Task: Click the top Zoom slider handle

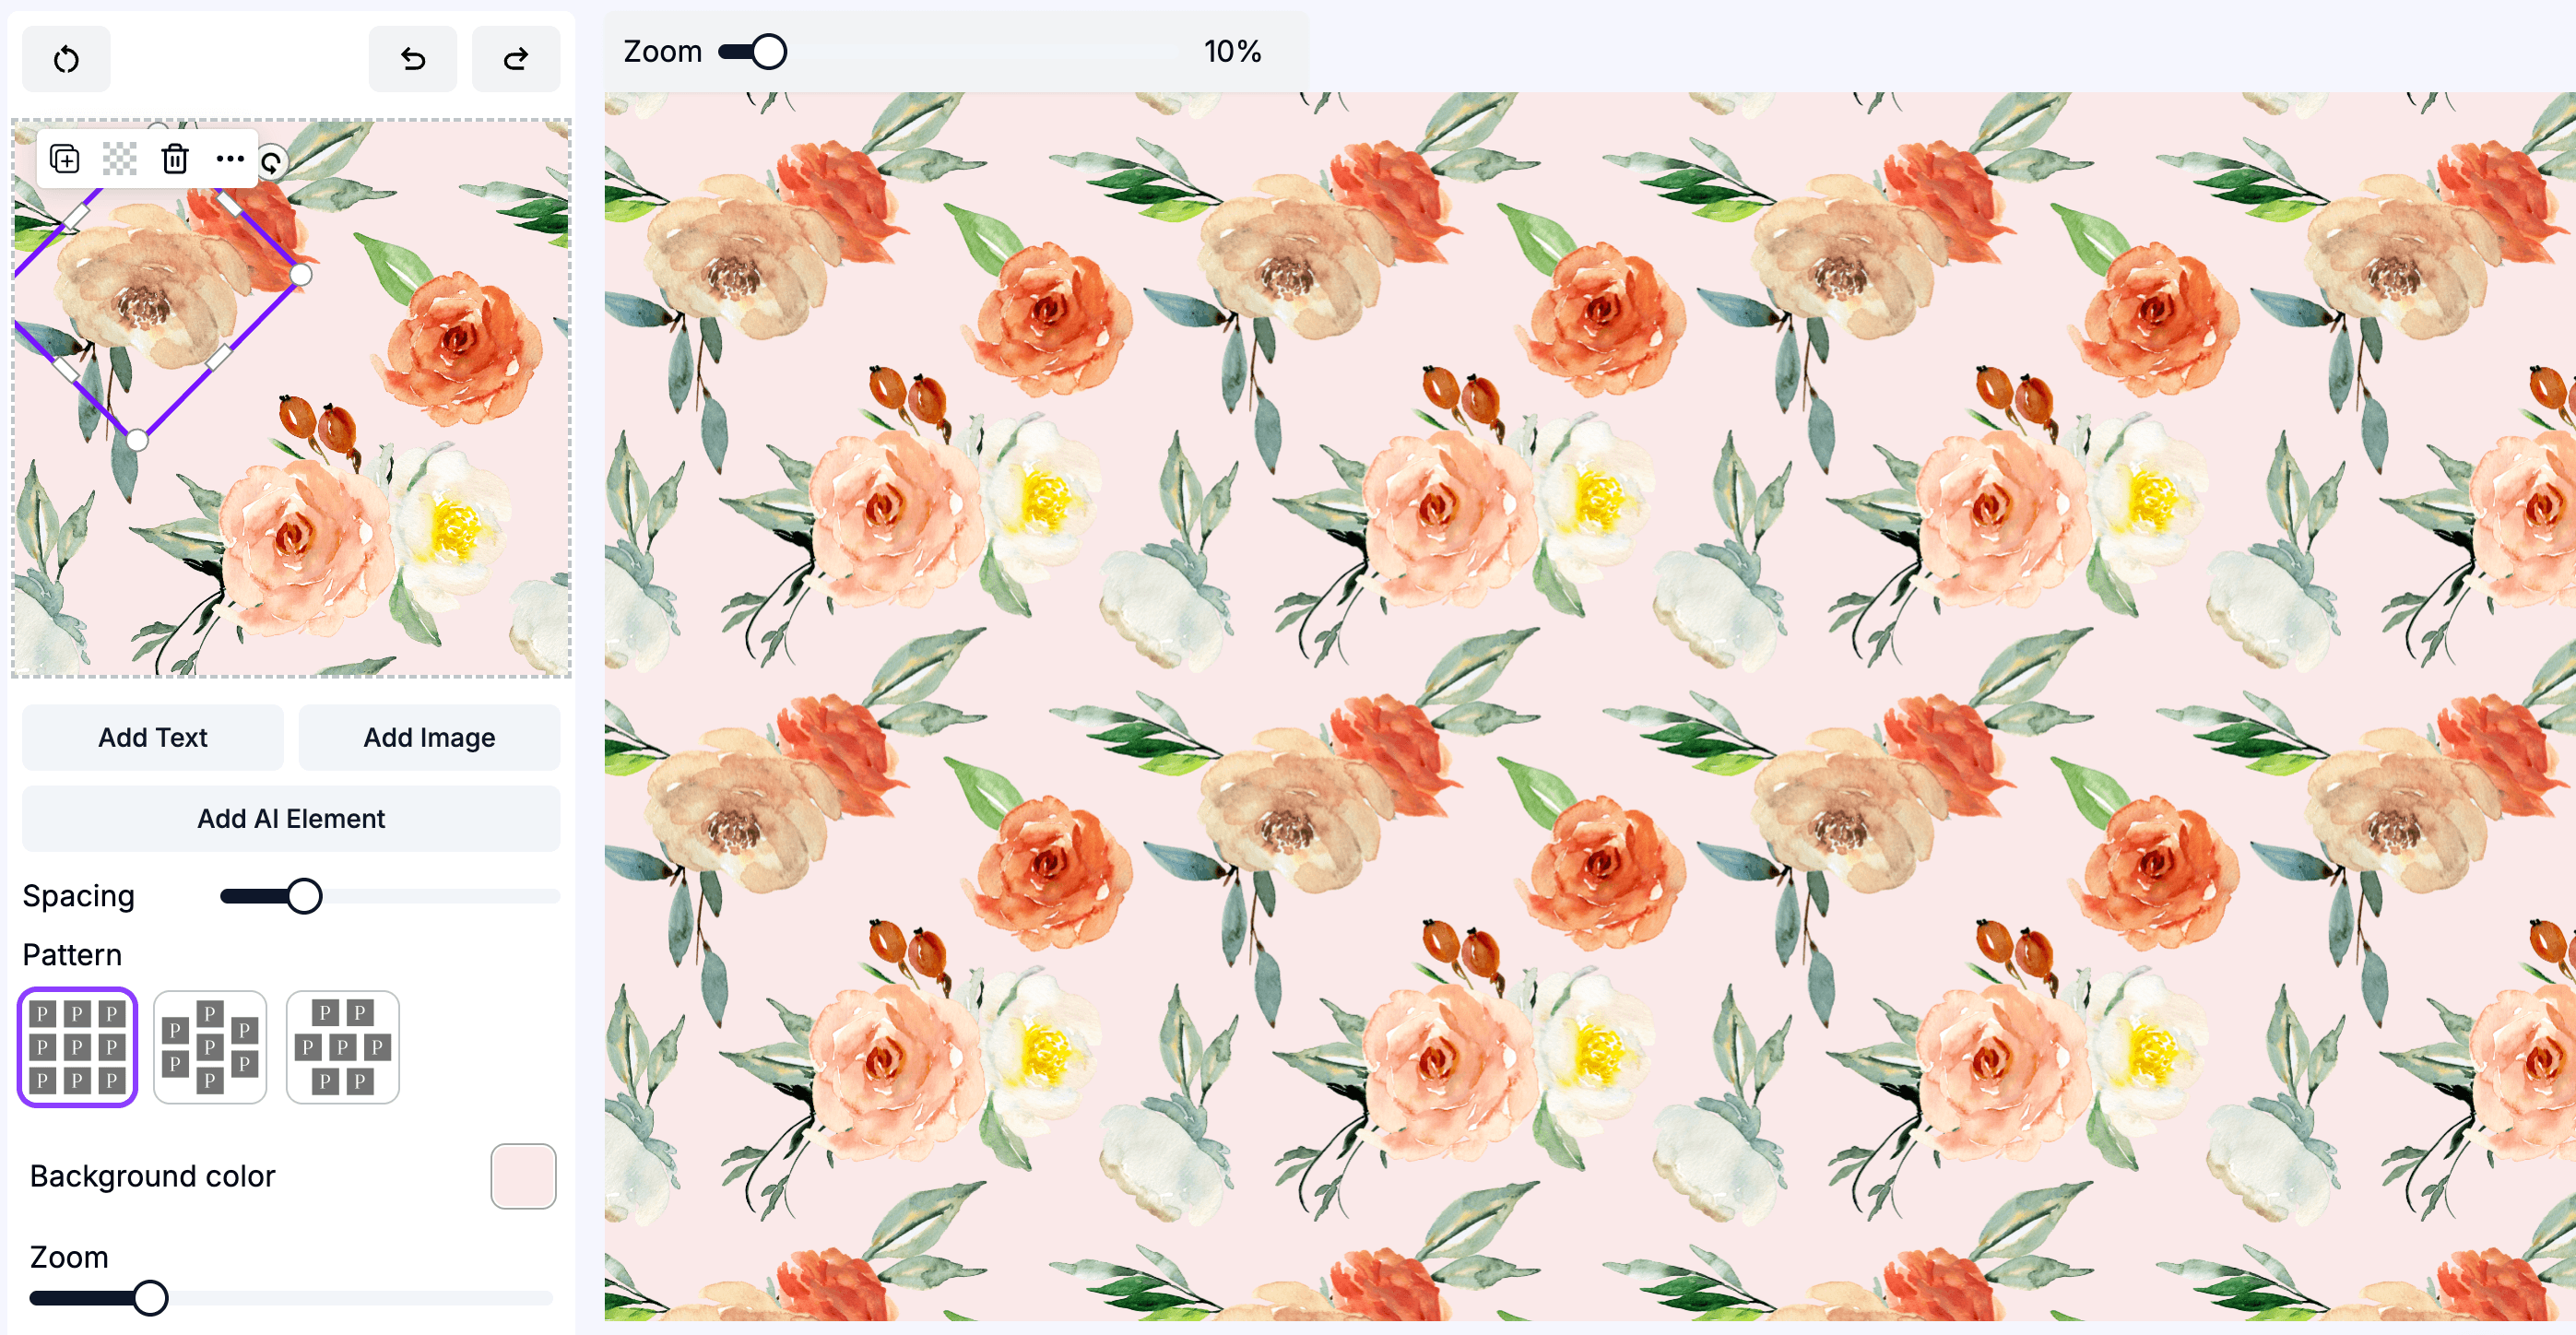Action: point(768,51)
